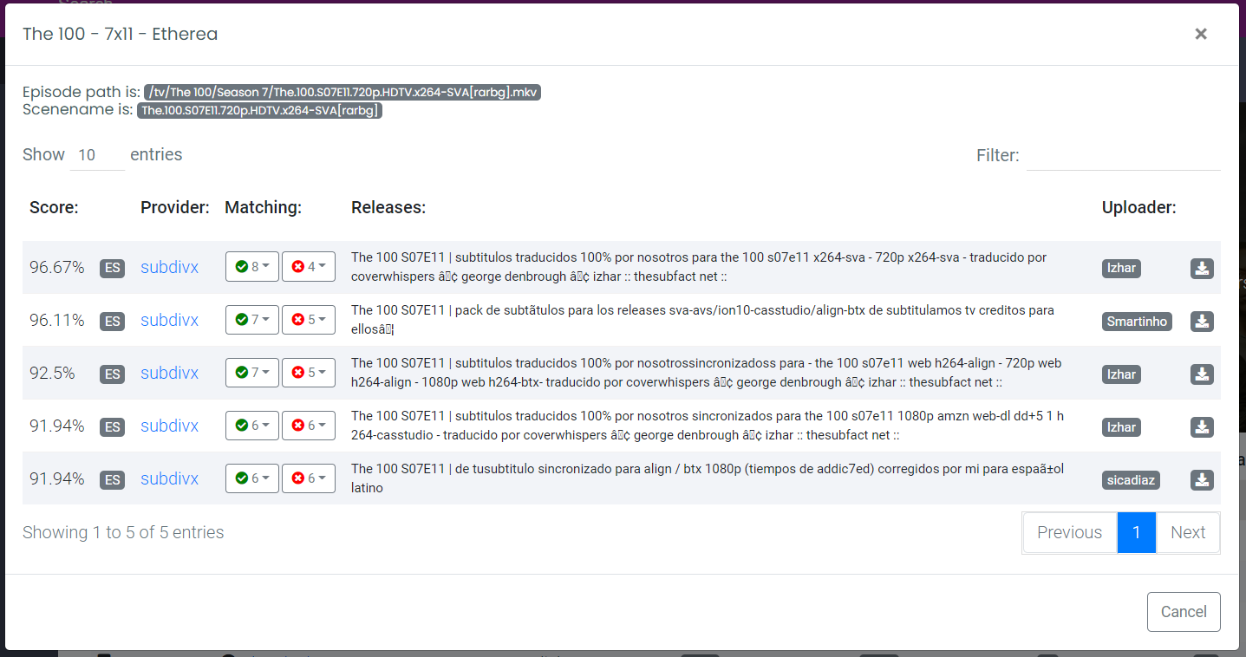1246x657 pixels.
Task: Download the 1080p amzn web-dl subtitle
Action: click(1202, 426)
